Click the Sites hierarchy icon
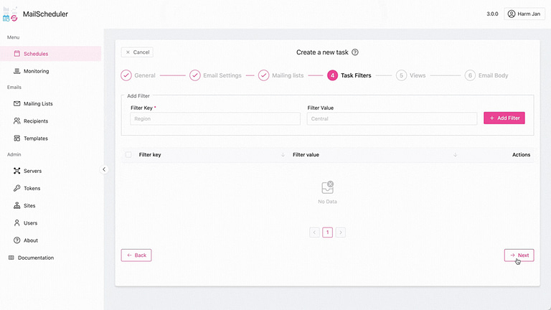 coord(17,206)
